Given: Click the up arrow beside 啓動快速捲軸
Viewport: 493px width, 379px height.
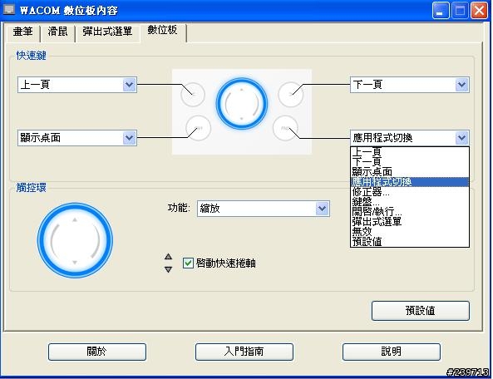Looking at the screenshot, I should coord(168,257).
